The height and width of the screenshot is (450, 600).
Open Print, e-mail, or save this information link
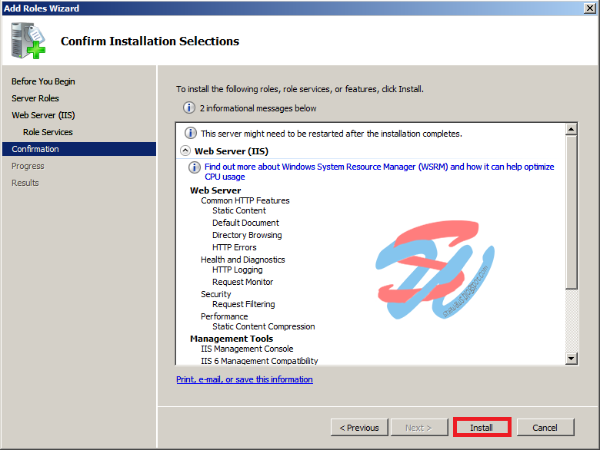pyautogui.click(x=245, y=379)
